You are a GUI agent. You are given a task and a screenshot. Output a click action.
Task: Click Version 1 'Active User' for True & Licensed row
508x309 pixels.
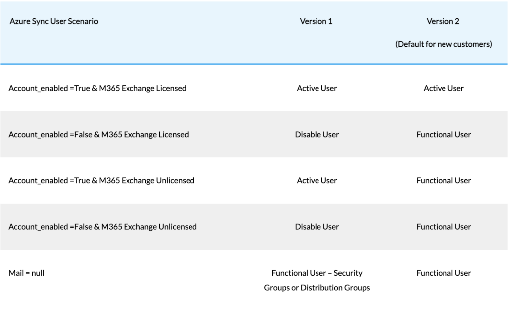317,88
